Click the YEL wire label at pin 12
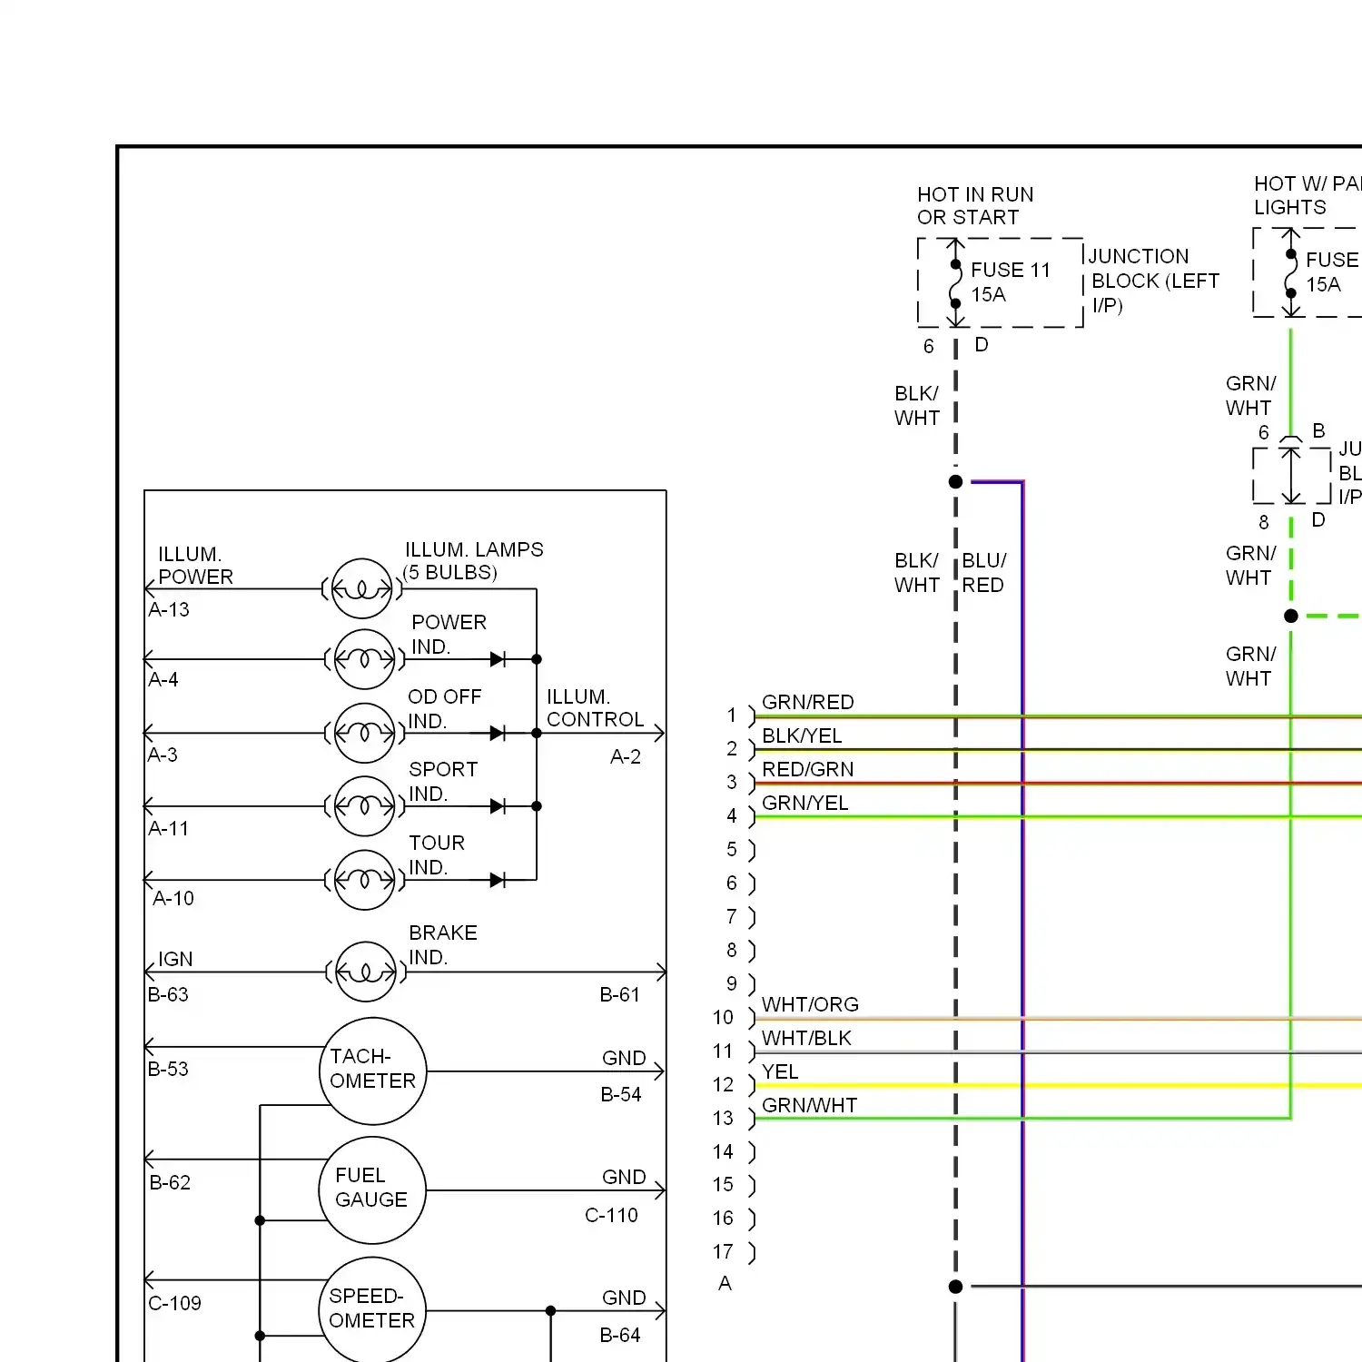The image size is (1362, 1362). 780,1072
